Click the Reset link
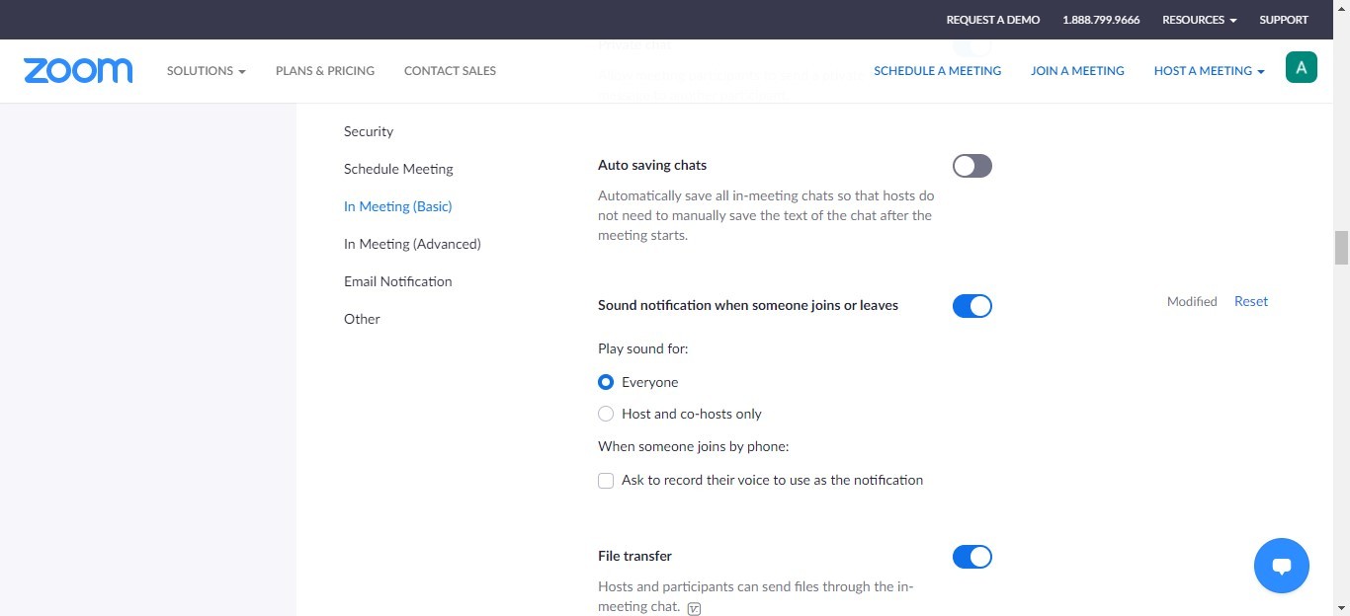Image resolution: width=1350 pixels, height=616 pixels. pos(1251,301)
